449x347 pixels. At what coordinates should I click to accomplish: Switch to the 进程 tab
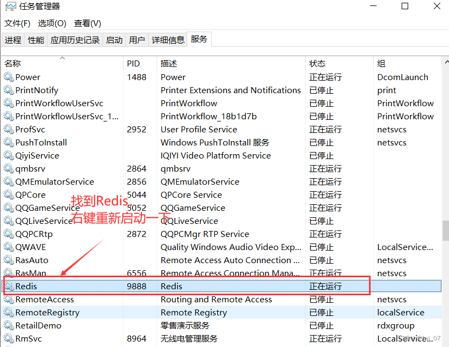pyautogui.click(x=13, y=40)
